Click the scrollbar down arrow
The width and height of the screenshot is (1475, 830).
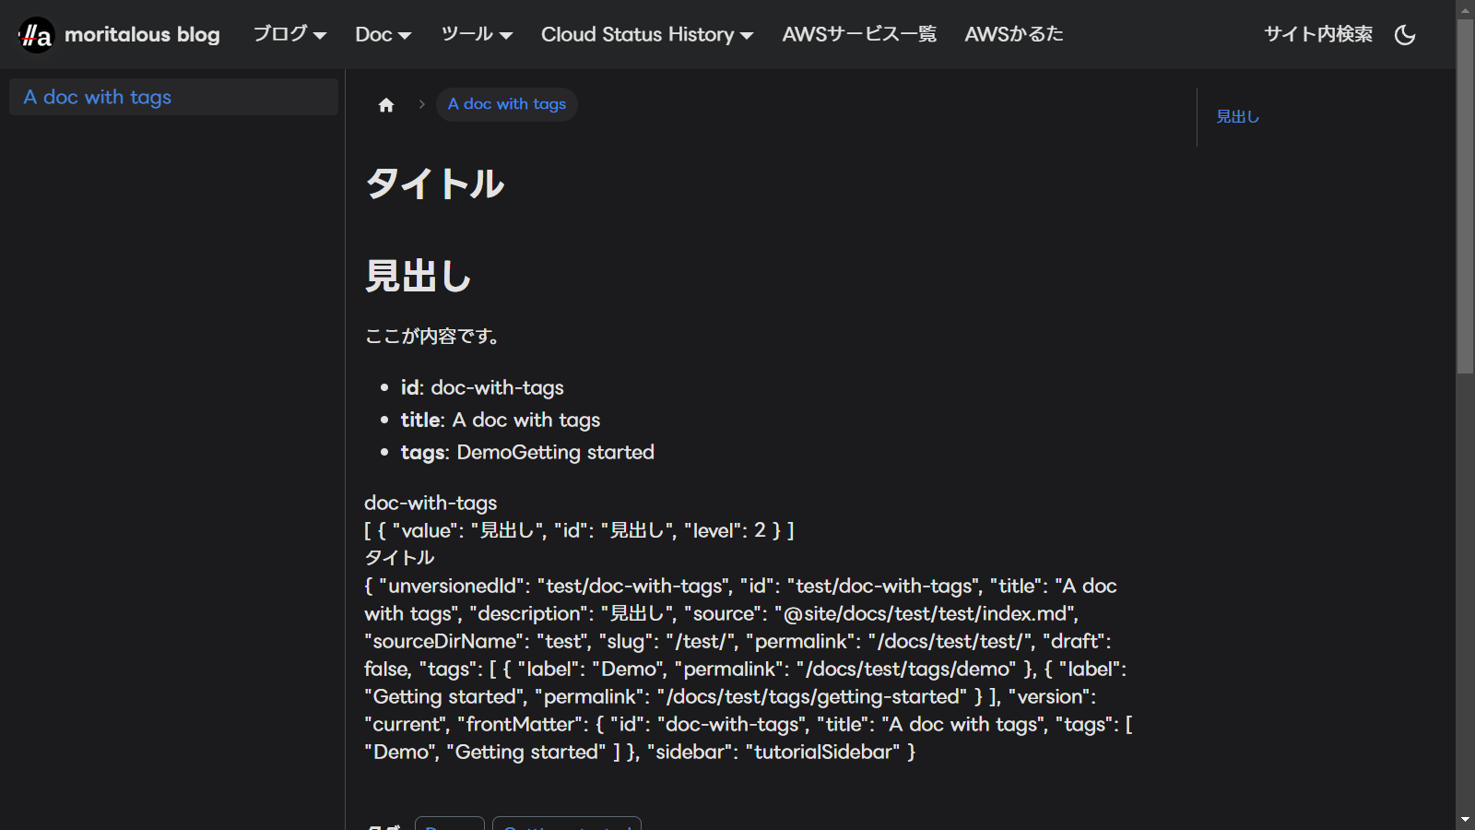pyautogui.click(x=1465, y=820)
